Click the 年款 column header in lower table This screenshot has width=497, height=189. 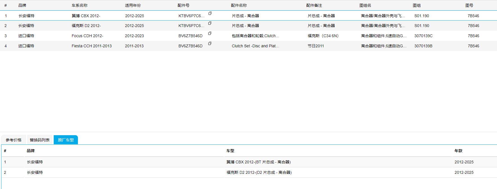458,151
